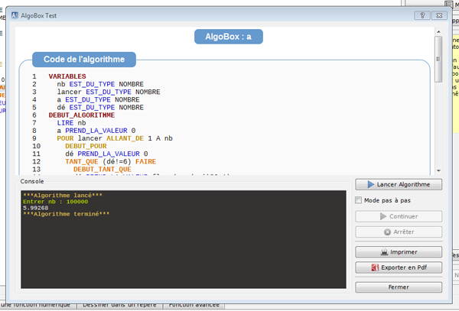459x311 pixels.
Task: Click the AlgoBox title bar icon
Action: (15, 15)
